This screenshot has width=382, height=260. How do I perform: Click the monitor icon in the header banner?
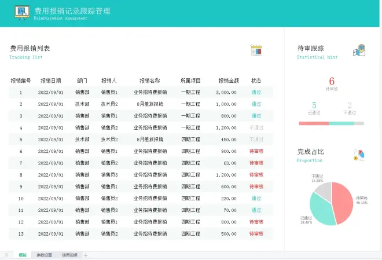click(x=23, y=13)
